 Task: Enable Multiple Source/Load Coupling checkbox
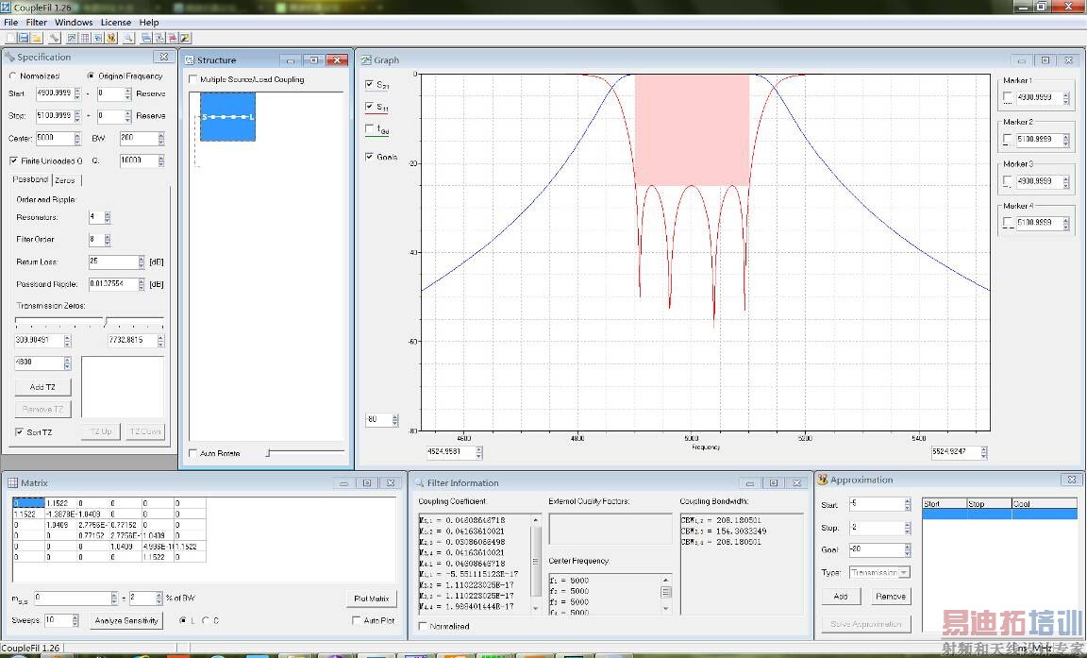[193, 79]
